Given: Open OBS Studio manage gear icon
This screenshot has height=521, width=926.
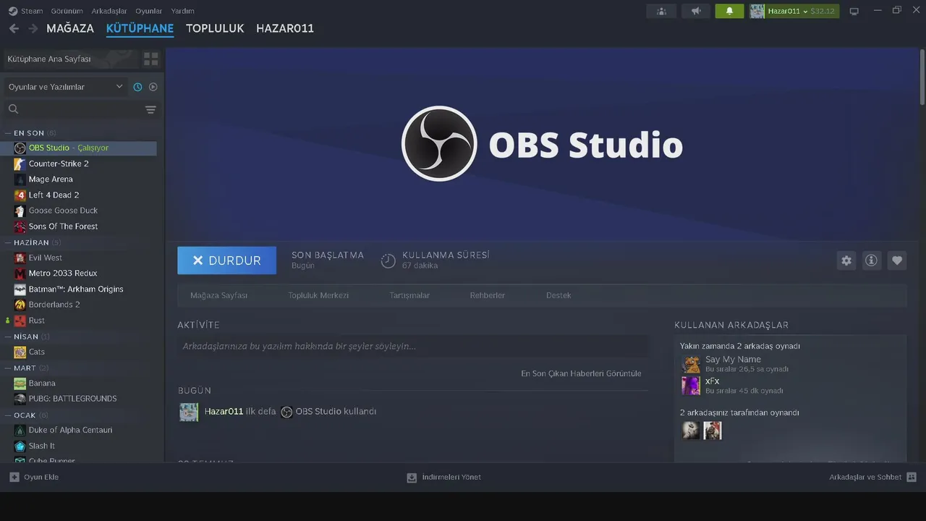Looking at the screenshot, I should (846, 260).
